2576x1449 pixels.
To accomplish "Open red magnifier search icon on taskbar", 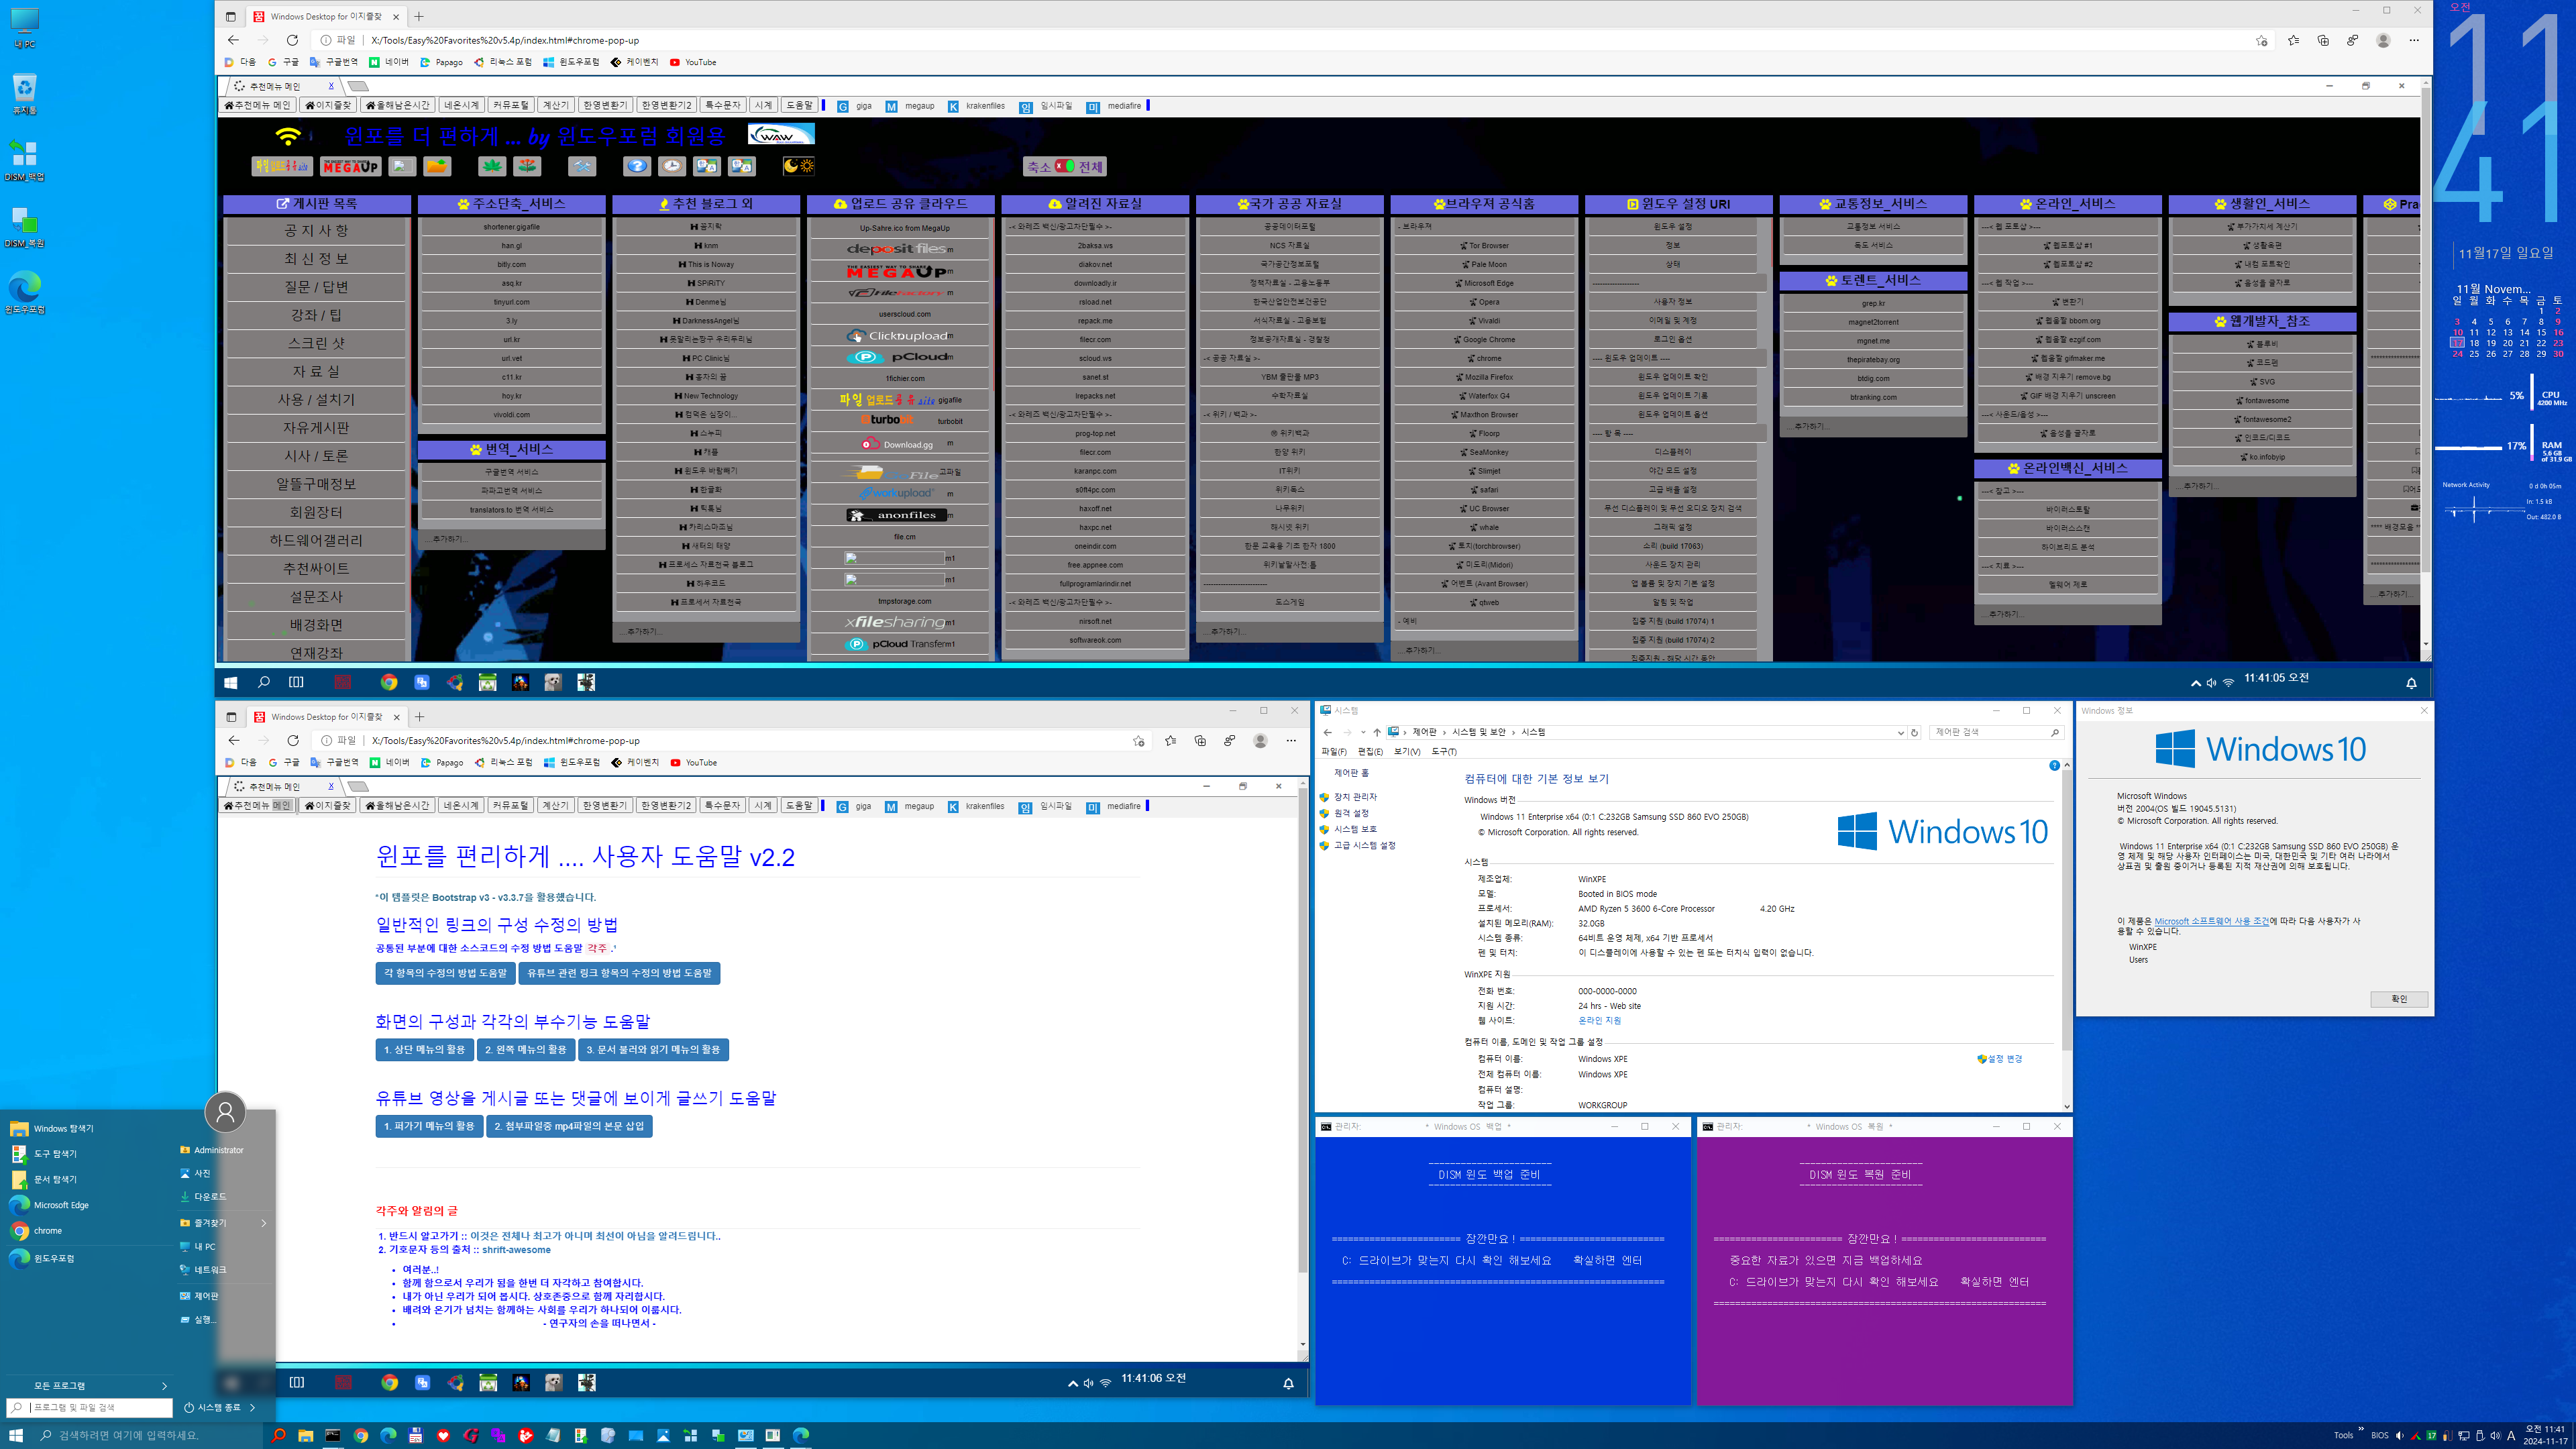I will point(278,1435).
